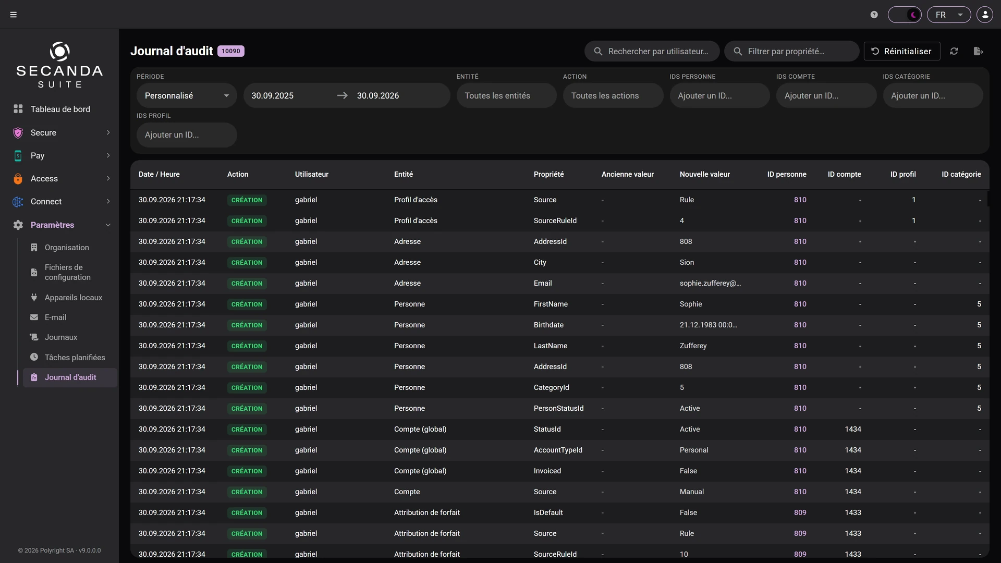Click the Journal d'audit clipboard icon
Image resolution: width=1001 pixels, height=563 pixels.
pyautogui.click(x=34, y=377)
